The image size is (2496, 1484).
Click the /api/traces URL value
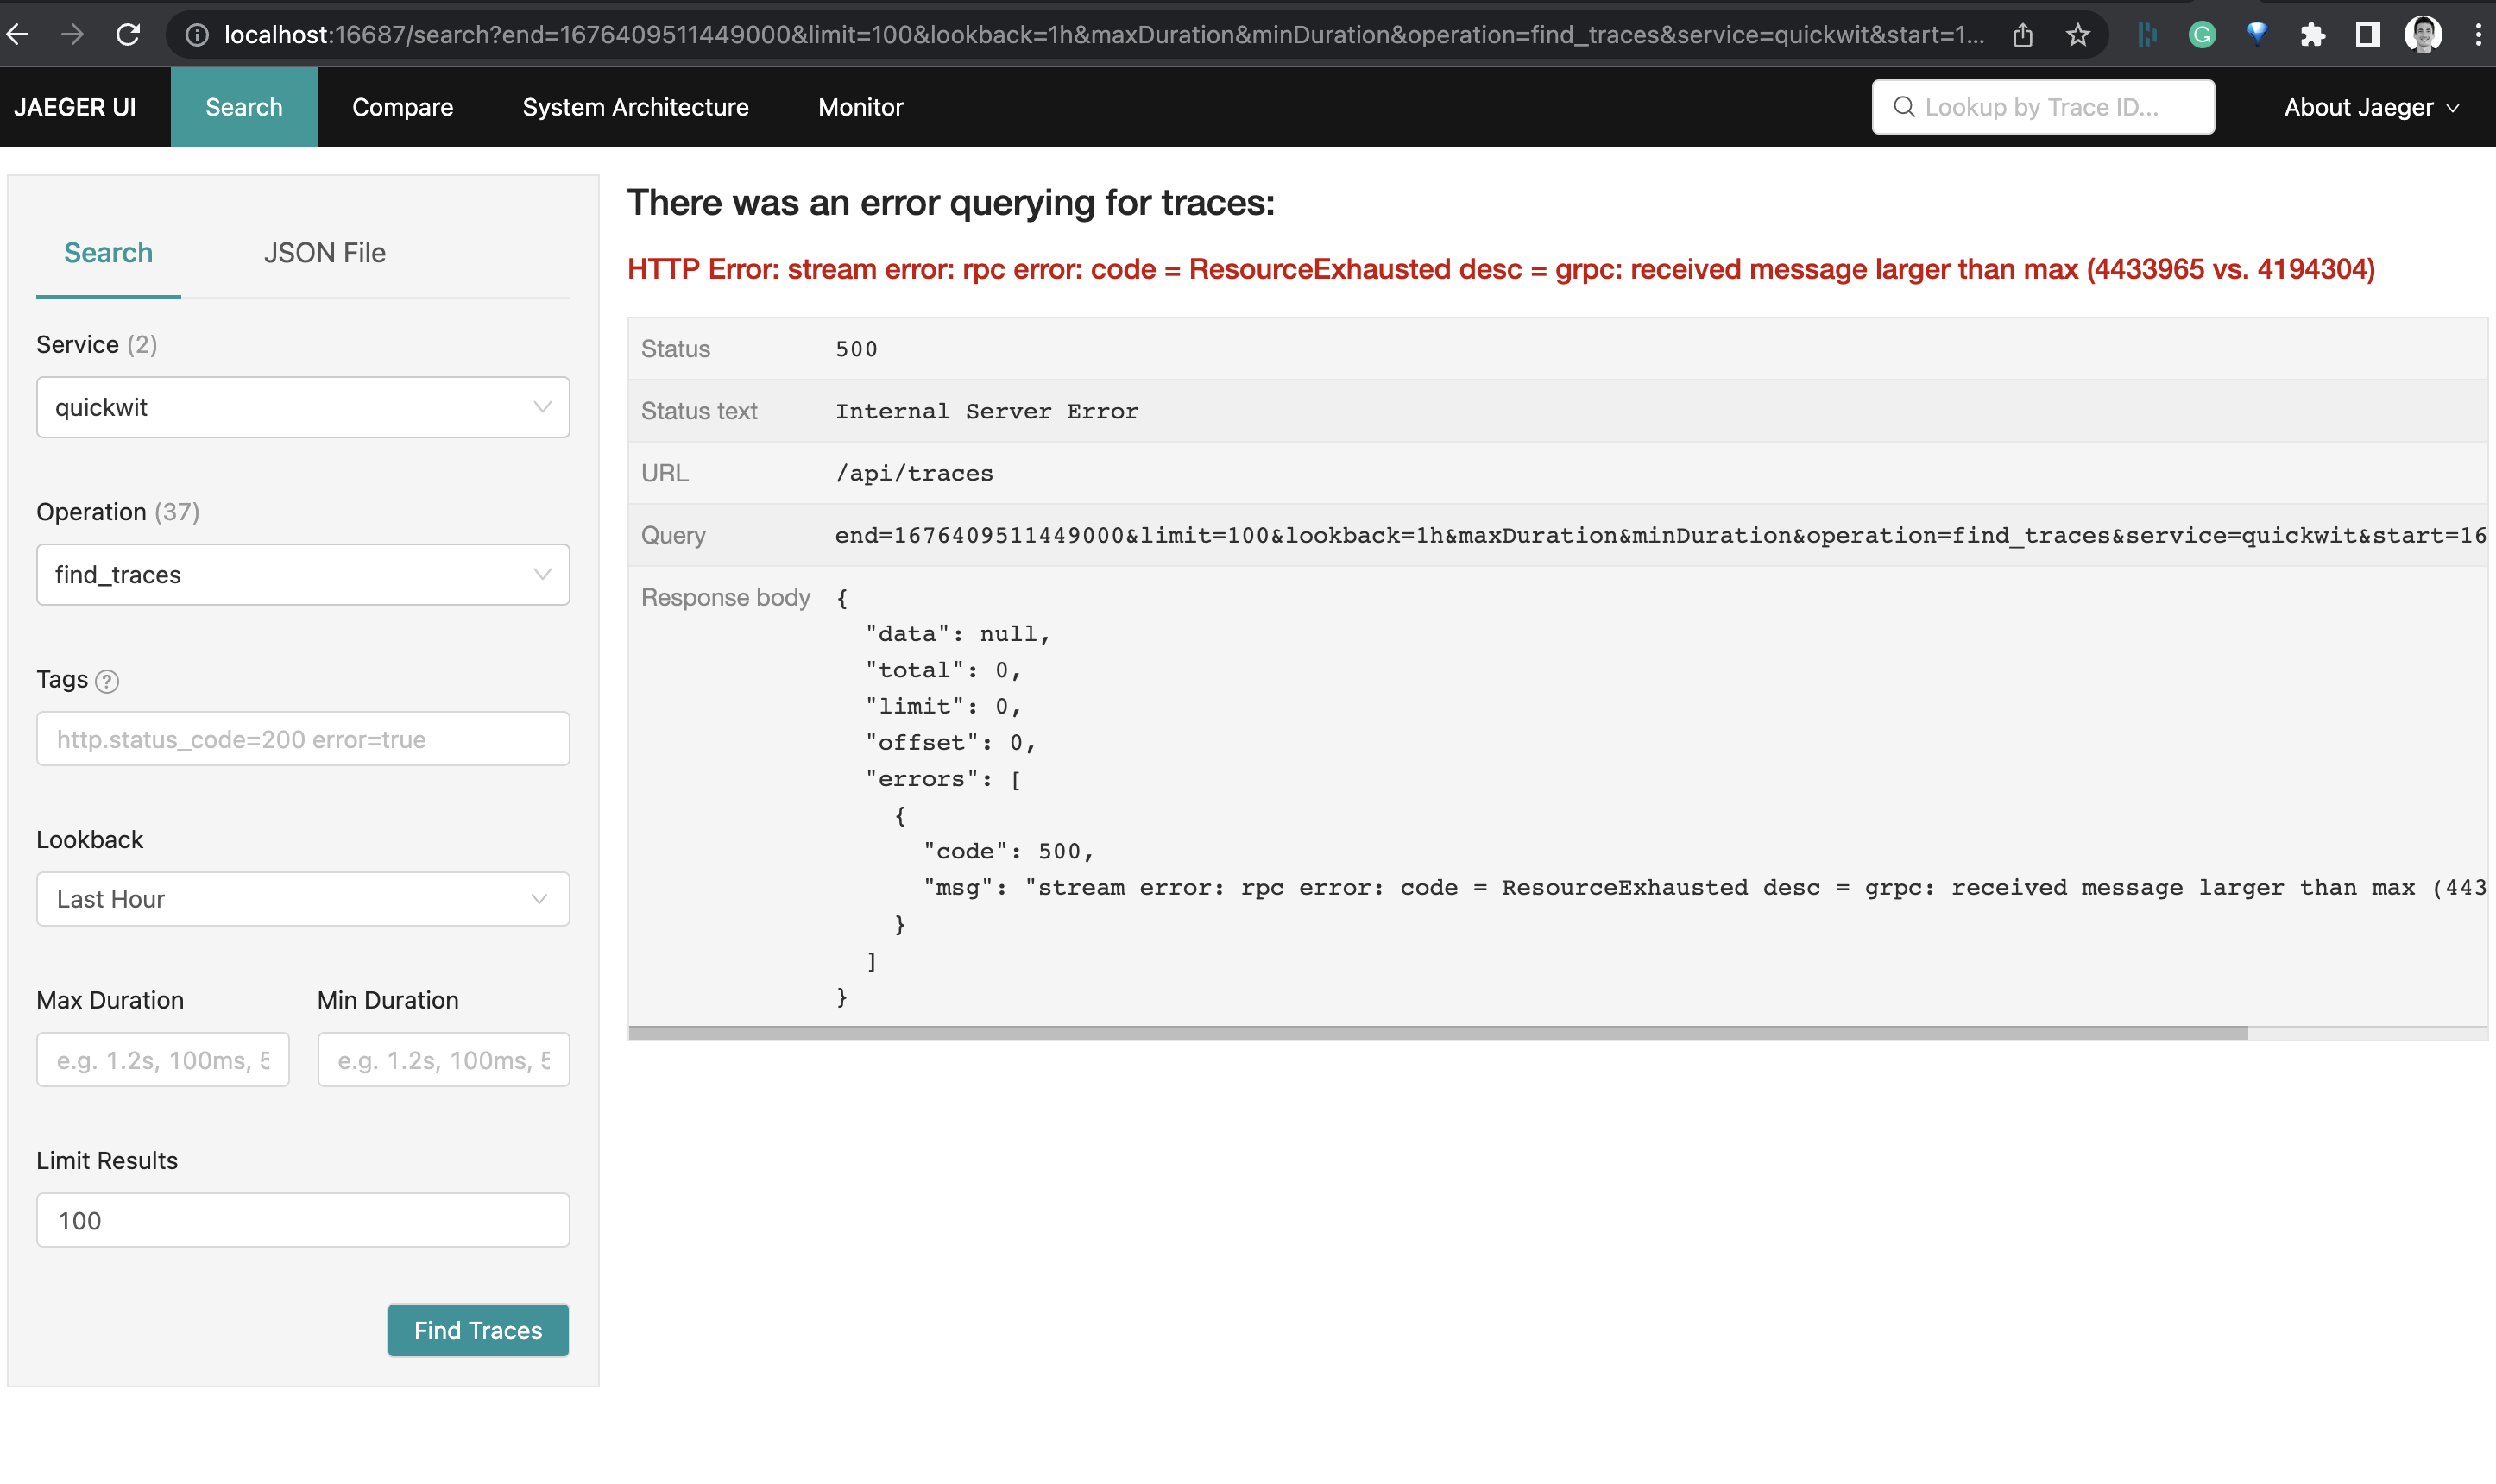(914, 474)
